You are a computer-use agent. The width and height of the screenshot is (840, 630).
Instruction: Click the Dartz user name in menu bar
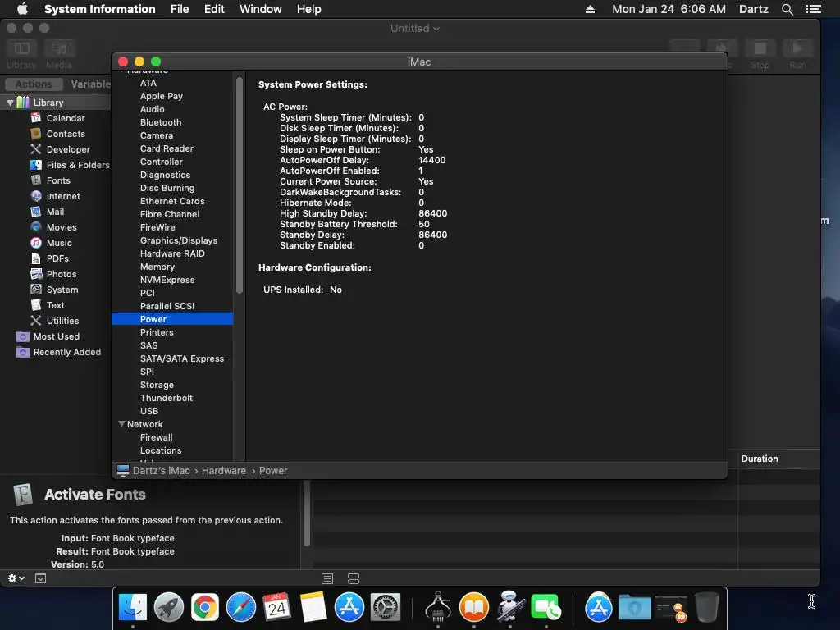click(x=753, y=9)
